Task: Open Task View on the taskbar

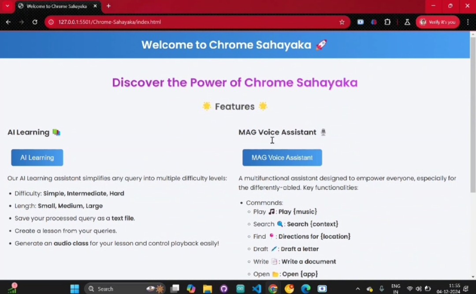Action: coord(175,289)
